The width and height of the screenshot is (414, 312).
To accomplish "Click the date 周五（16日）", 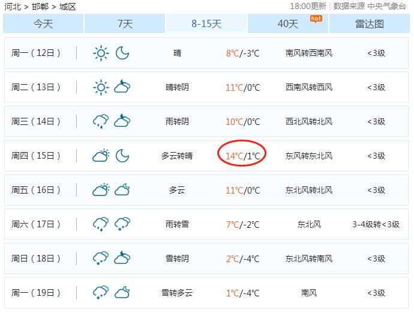I will (36, 190).
